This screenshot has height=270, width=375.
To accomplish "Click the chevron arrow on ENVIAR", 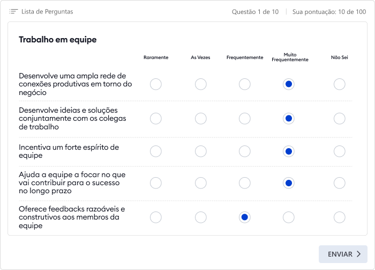I will pyautogui.click(x=358, y=254).
